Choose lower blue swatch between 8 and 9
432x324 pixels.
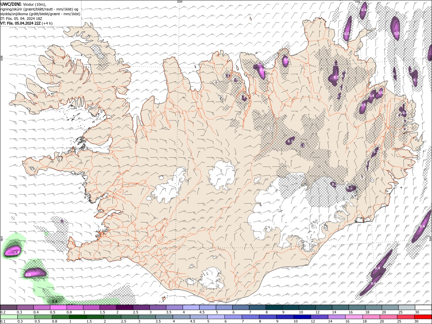click(267, 317)
